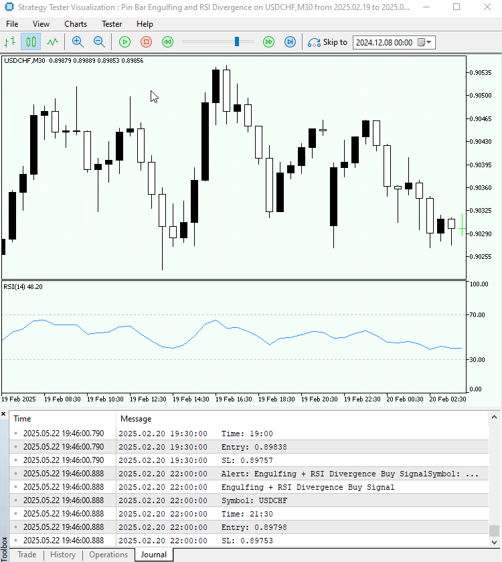Click the vertical Toolbox label
The width and height of the screenshot is (502, 562).
(x=4, y=549)
